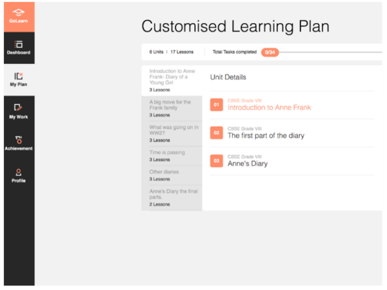Open the Dashboard icon in sidebar
This screenshot has width=387, height=290.
point(18,44)
